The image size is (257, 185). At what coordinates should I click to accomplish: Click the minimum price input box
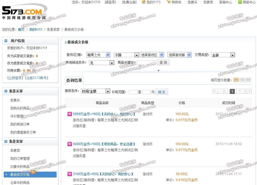(133, 92)
